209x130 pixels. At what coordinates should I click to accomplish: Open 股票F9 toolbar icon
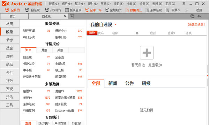(x=173, y=10)
